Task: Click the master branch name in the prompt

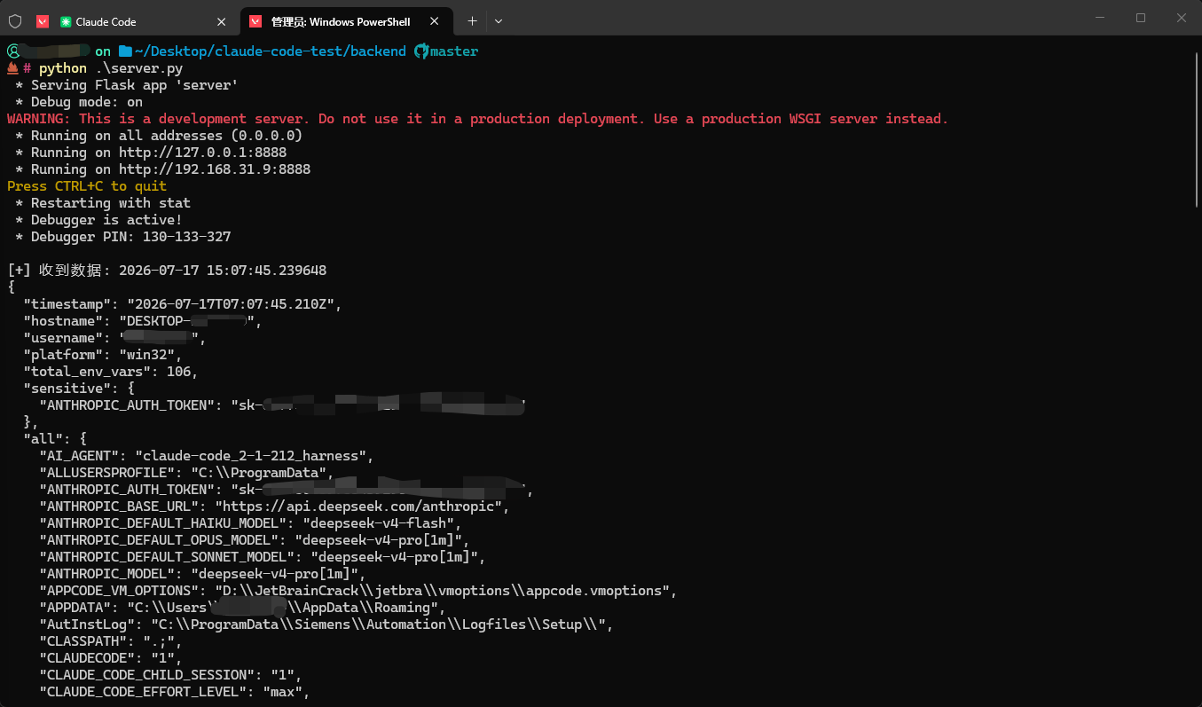Action: tap(454, 51)
